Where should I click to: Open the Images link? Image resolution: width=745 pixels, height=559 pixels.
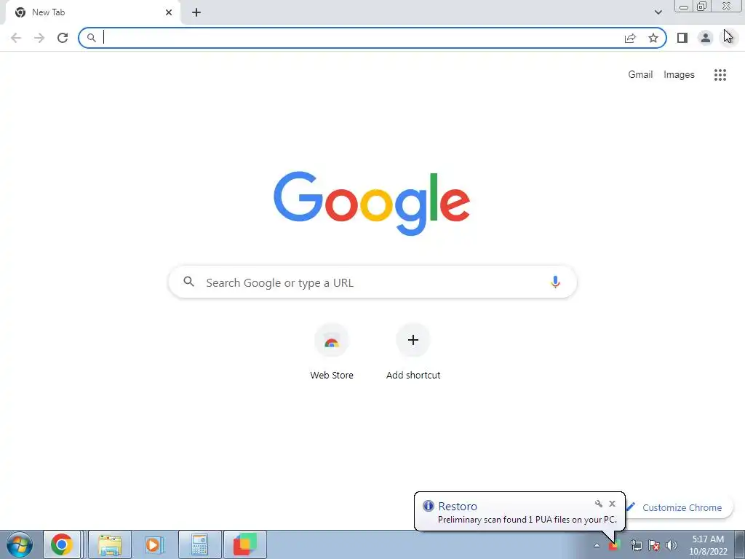click(x=679, y=75)
